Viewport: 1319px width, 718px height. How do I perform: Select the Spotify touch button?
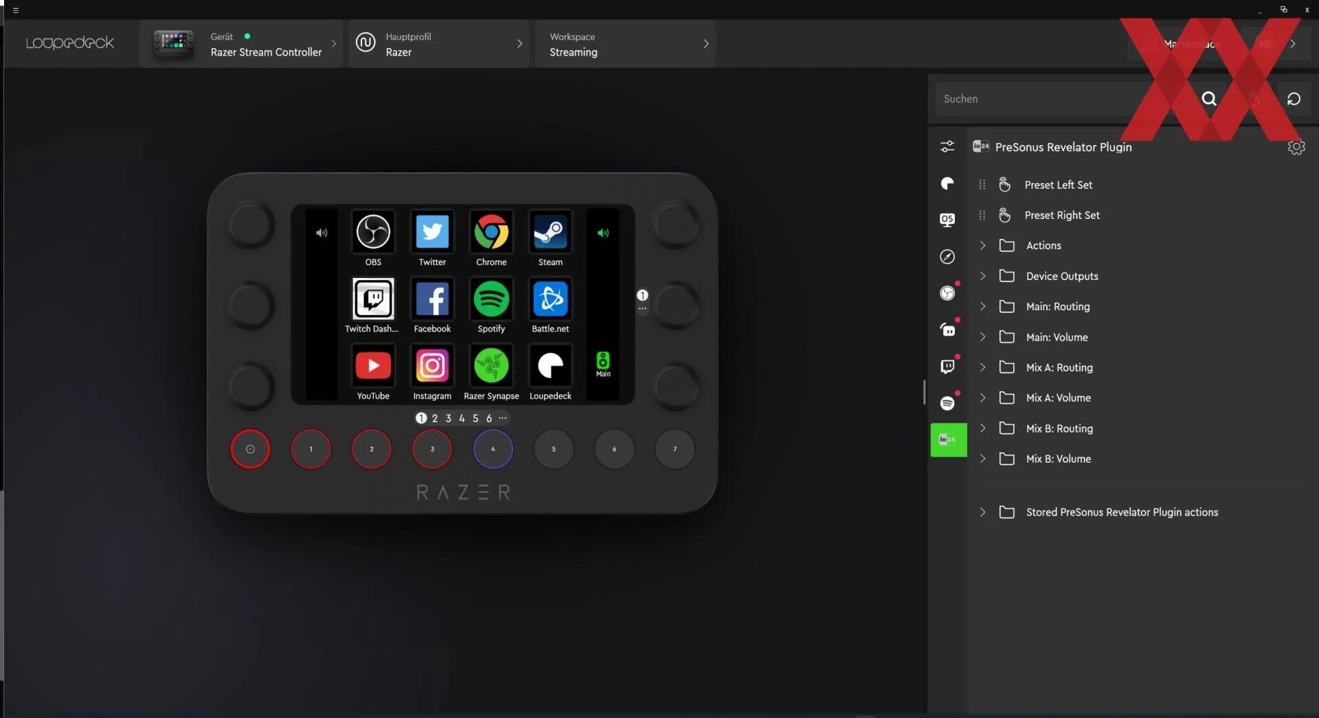(491, 299)
